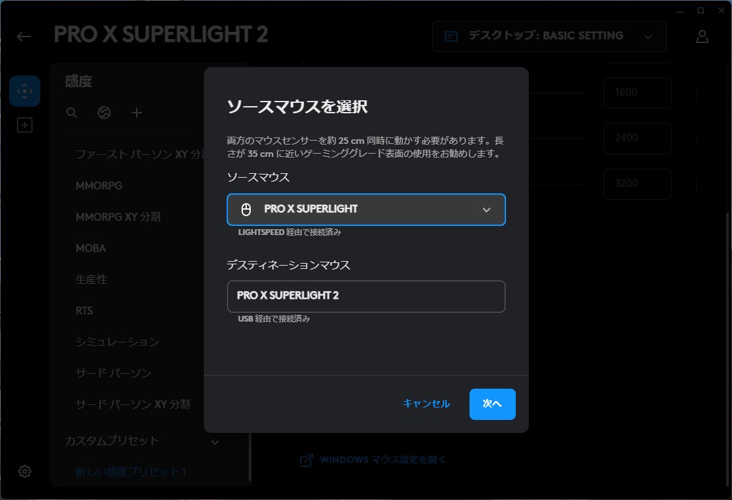Open the source mouse dropdown

click(x=366, y=210)
